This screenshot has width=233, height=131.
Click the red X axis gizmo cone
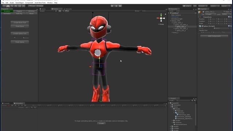click(158, 18)
